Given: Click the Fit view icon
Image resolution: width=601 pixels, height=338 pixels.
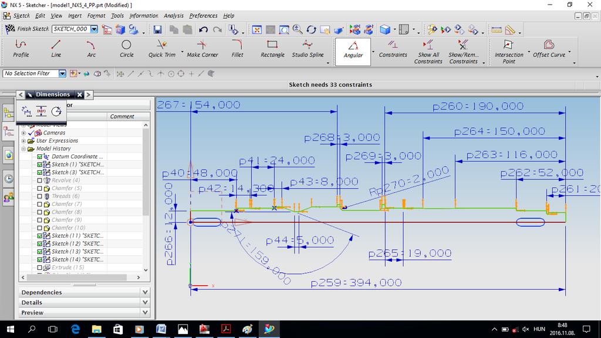Looking at the screenshot, I should (256, 29).
